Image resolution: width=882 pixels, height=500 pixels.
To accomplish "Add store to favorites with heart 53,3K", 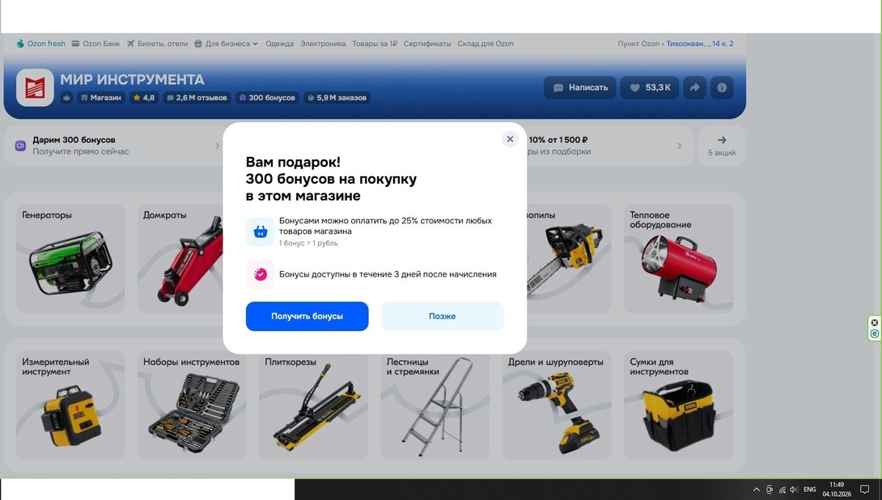I will pyautogui.click(x=650, y=87).
